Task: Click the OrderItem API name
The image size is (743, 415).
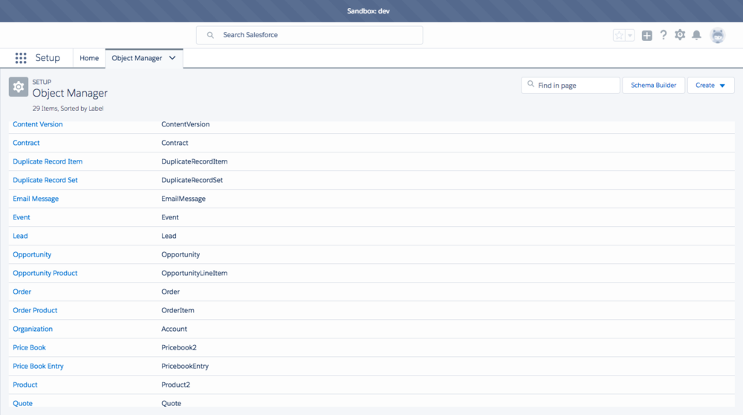Action: 178,310
